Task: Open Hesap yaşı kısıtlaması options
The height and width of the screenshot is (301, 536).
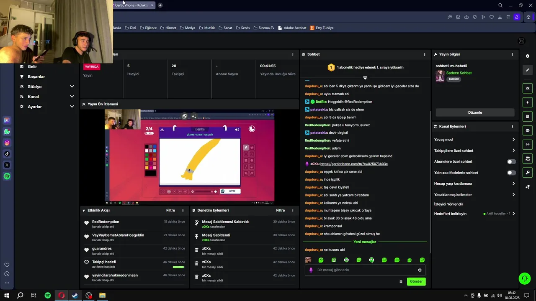Action: [514, 184]
